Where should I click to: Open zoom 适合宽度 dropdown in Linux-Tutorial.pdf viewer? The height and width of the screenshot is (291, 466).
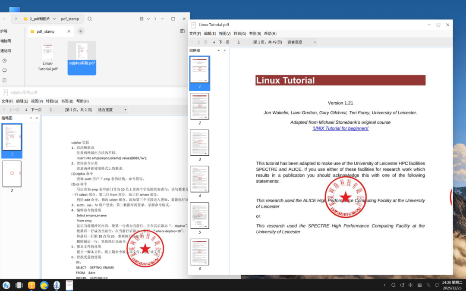coord(301,42)
